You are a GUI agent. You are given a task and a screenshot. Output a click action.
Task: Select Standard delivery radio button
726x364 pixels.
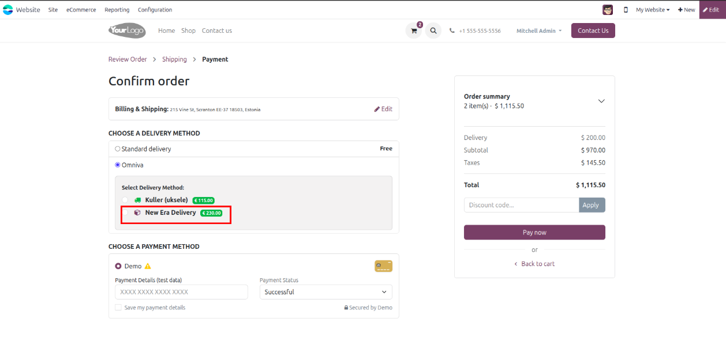click(118, 149)
